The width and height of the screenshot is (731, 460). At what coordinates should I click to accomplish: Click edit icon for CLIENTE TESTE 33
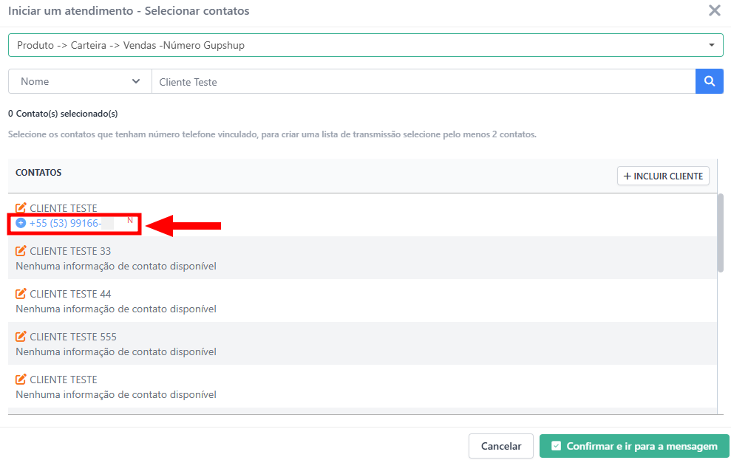pos(21,251)
